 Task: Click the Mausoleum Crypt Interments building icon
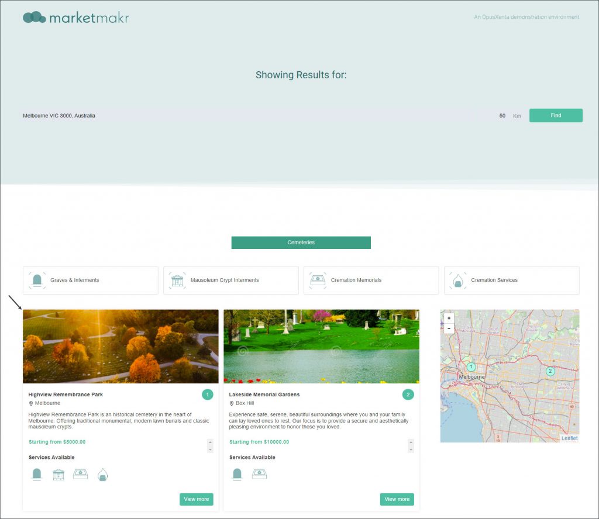point(177,280)
